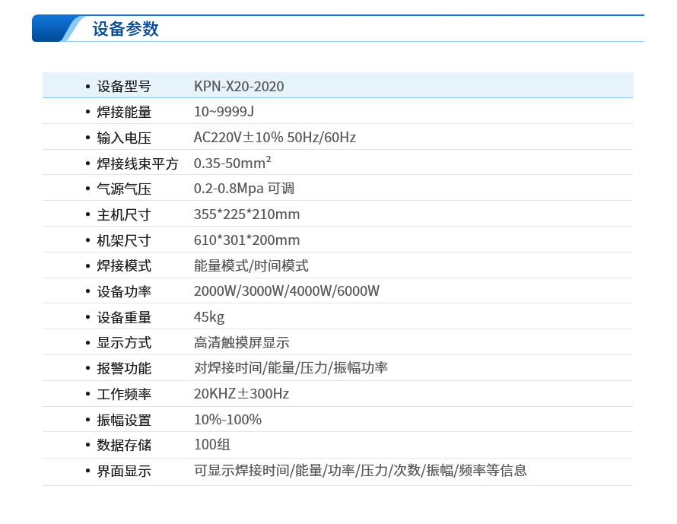The height and width of the screenshot is (524, 677).
Task: Click the 报警功能 row label
Action: click(124, 369)
